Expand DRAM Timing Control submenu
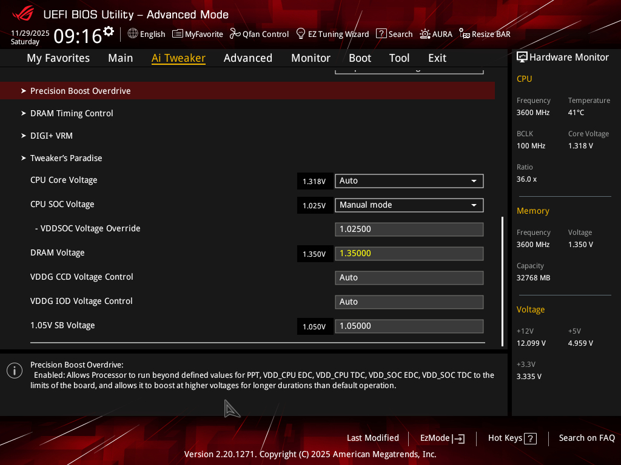Image resolution: width=621 pixels, height=465 pixels. click(72, 113)
